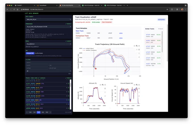Clear filters with CLR button
Screen dimensions: 193x125
click(x=70, y=74)
